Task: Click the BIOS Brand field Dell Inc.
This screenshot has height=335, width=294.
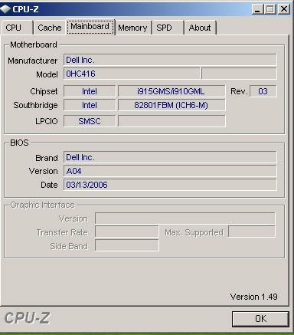Action: pyautogui.click(x=170, y=157)
